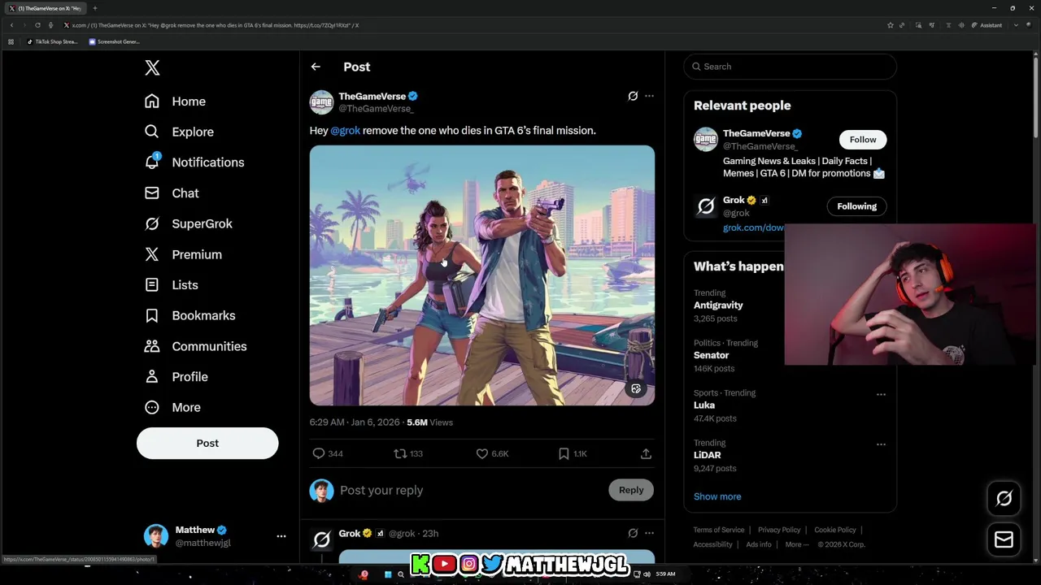This screenshot has height=585, width=1041.
Task: Go to your Profile page
Action: 176,377
